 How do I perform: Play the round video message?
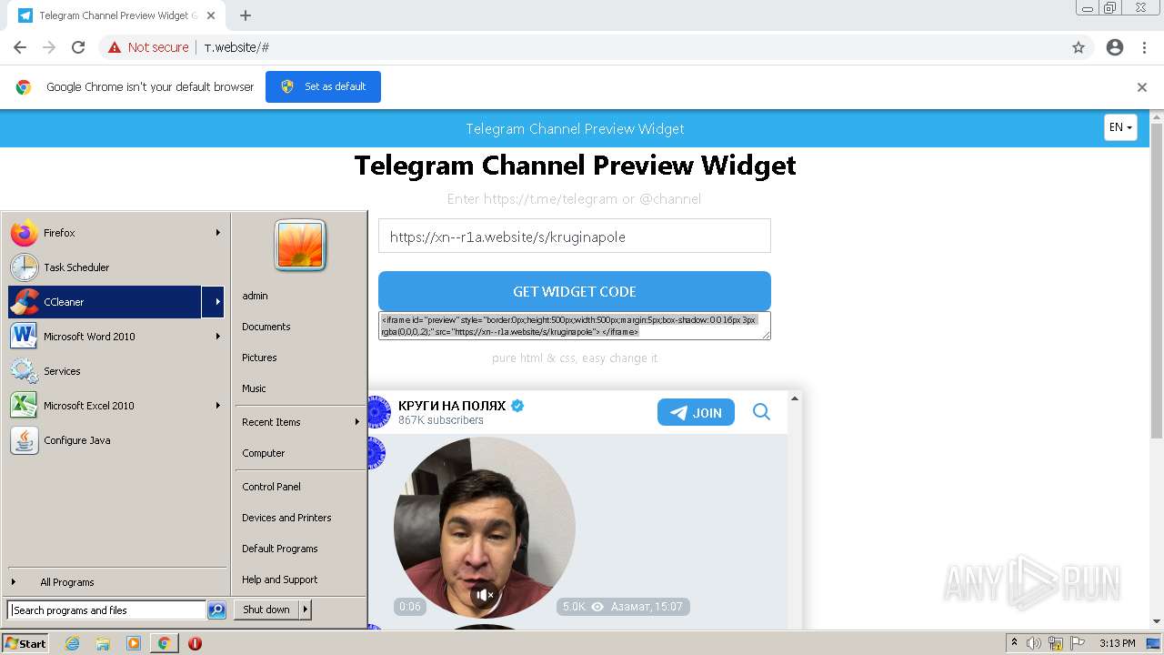(x=485, y=528)
